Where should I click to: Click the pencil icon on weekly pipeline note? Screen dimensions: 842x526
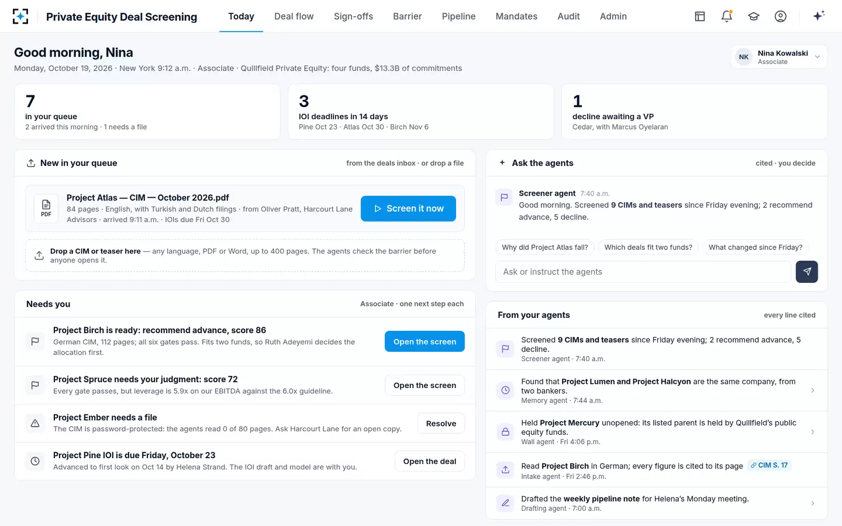point(506,503)
